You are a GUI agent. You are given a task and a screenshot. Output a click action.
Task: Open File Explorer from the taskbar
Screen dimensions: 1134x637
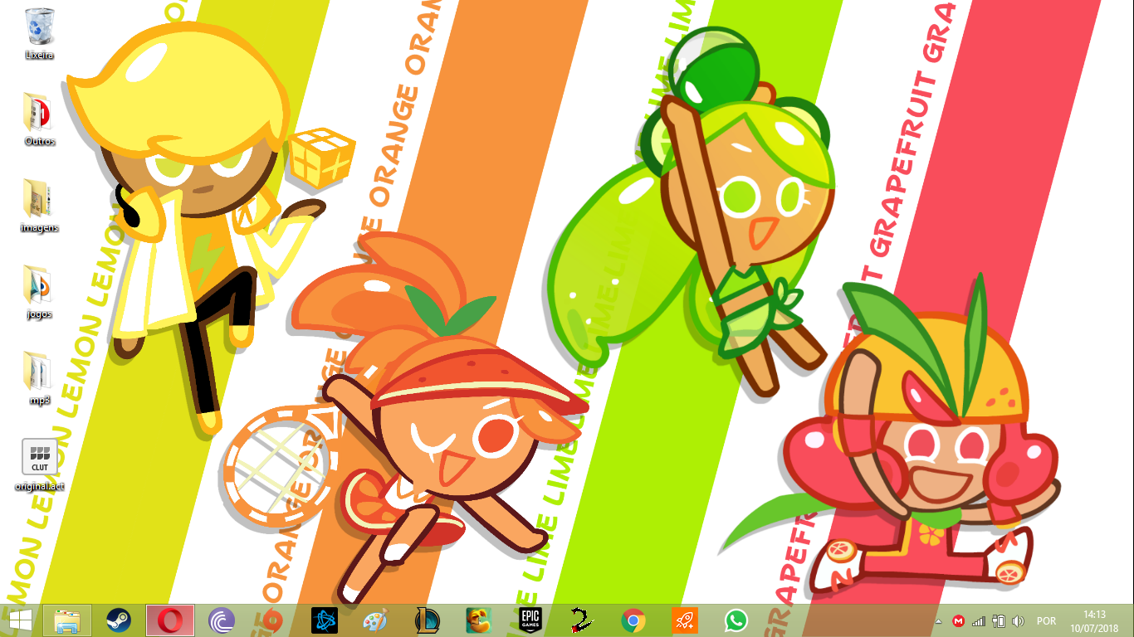point(67,620)
